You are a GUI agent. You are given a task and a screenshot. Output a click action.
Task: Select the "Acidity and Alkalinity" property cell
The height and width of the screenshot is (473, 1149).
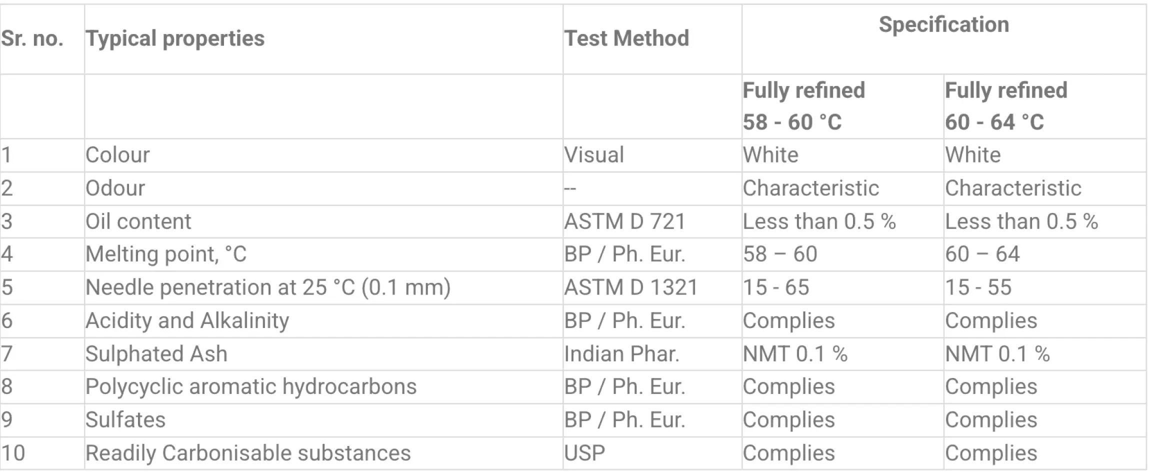(x=187, y=320)
